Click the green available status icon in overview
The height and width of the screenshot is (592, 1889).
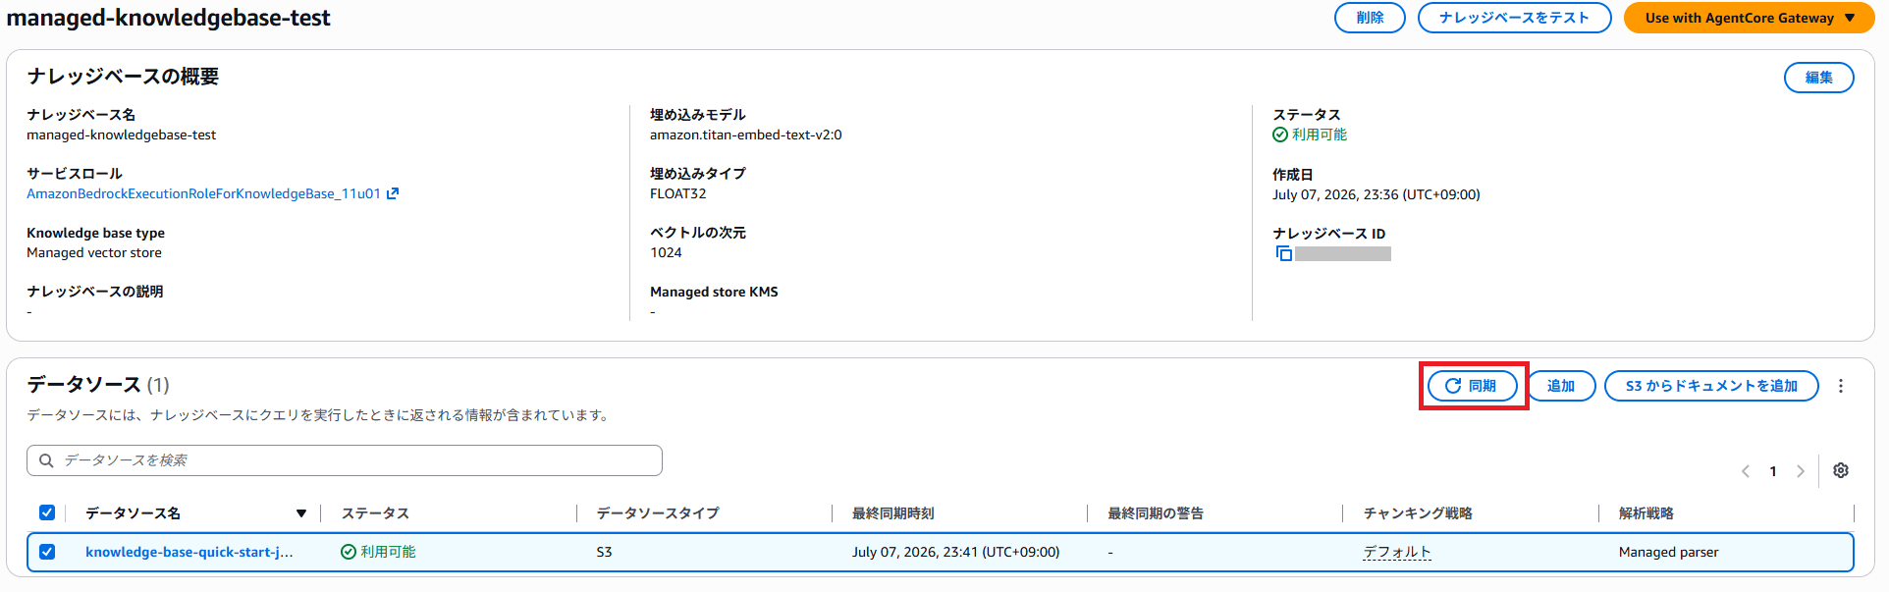(1280, 135)
